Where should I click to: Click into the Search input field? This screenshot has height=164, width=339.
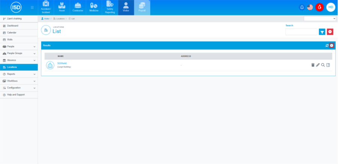pos(301,32)
